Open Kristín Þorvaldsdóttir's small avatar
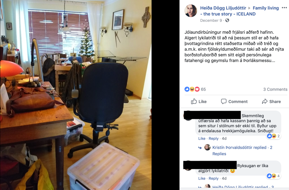Viewport: 289px width, 190px height. click(208, 147)
